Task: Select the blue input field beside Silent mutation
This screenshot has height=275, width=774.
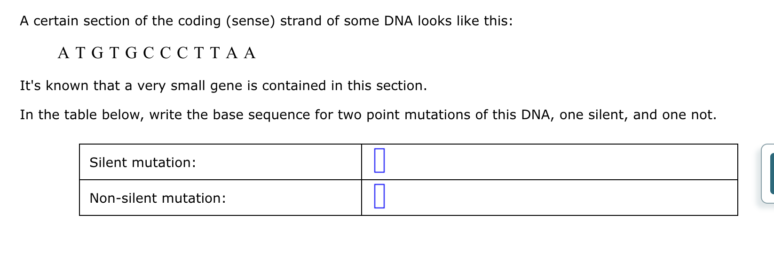Action: click(x=379, y=160)
